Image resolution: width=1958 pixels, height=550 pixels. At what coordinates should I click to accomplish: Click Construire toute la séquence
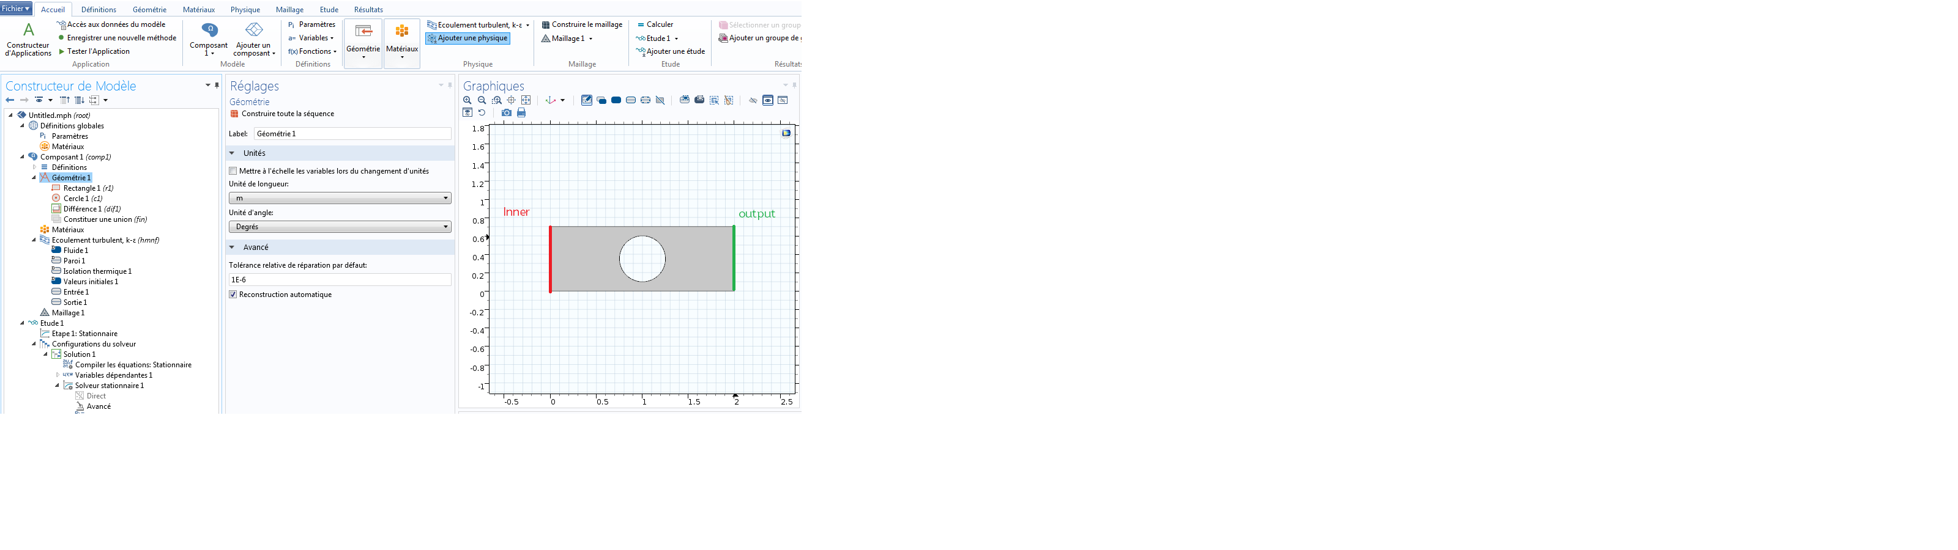click(286, 114)
